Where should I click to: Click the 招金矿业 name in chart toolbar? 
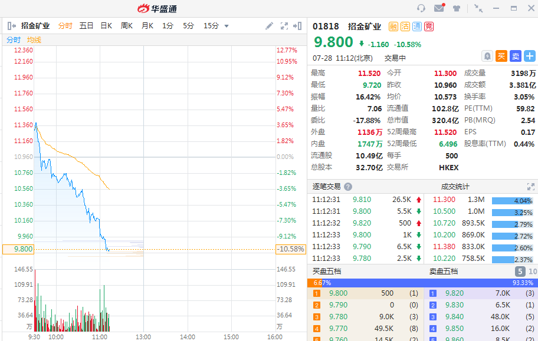tap(35, 26)
